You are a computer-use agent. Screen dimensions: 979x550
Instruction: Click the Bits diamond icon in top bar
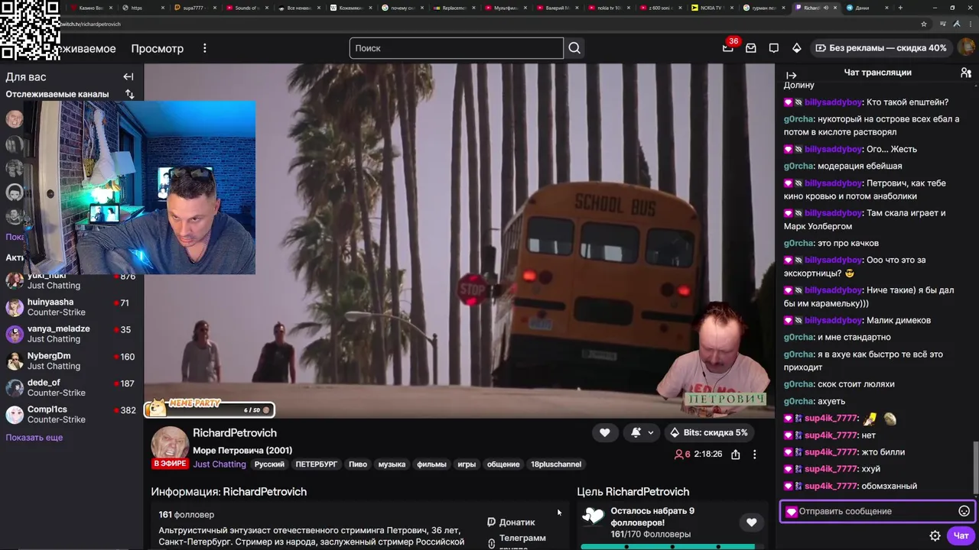click(x=796, y=47)
